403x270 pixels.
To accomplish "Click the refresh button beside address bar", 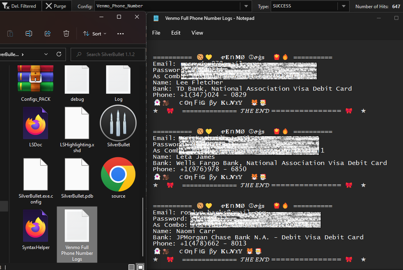I will [59, 54].
